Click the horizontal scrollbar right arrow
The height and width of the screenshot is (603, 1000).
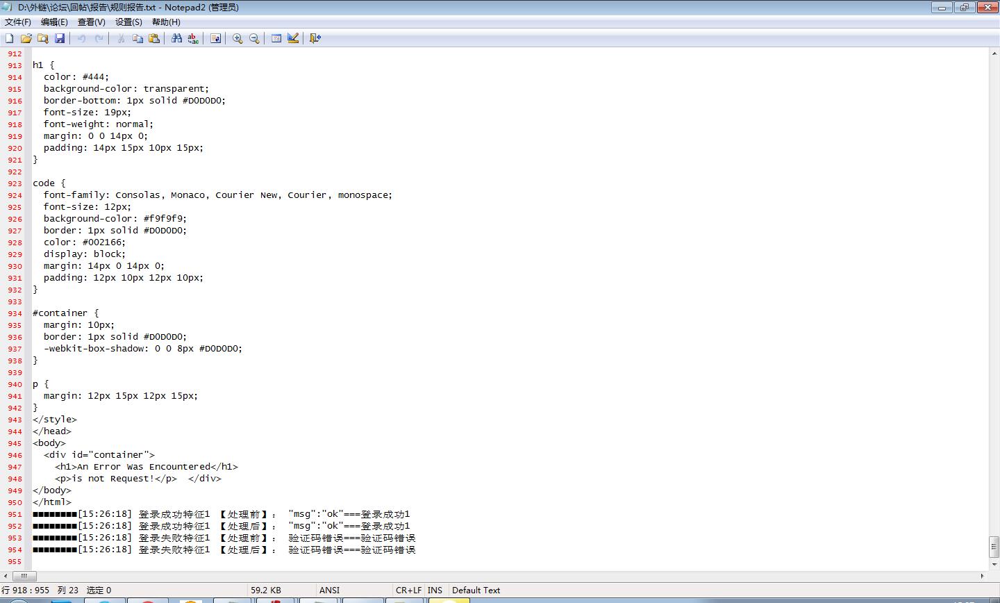[x=982, y=576]
